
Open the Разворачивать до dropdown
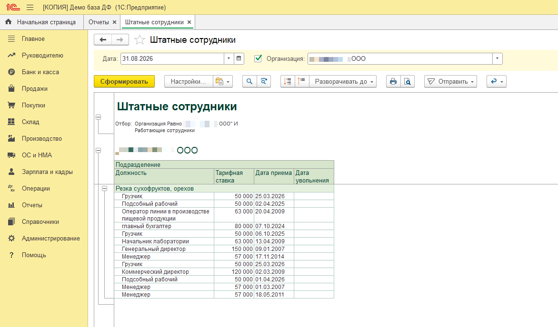[343, 81]
